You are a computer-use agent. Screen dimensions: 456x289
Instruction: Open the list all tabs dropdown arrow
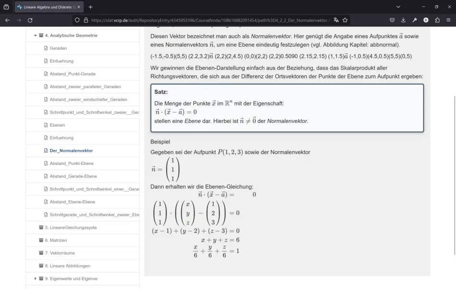tap(398, 7)
